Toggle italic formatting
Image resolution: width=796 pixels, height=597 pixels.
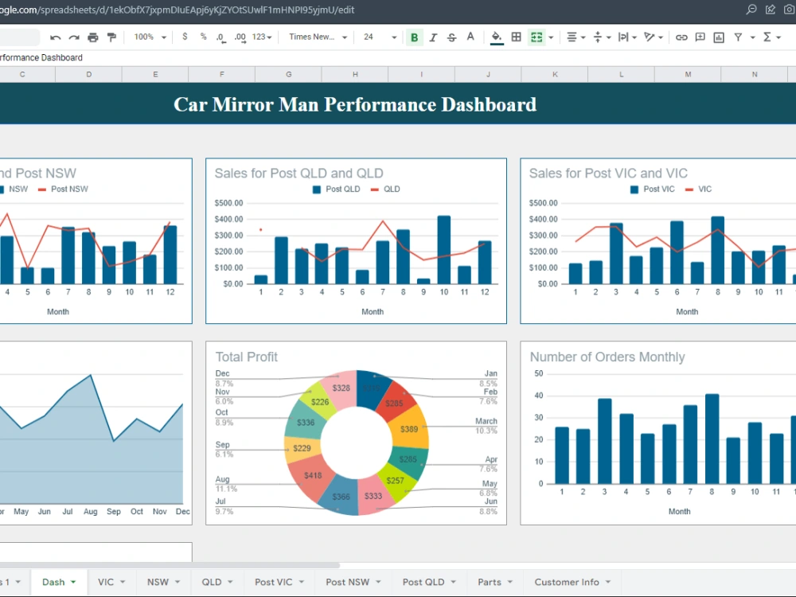coord(432,37)
